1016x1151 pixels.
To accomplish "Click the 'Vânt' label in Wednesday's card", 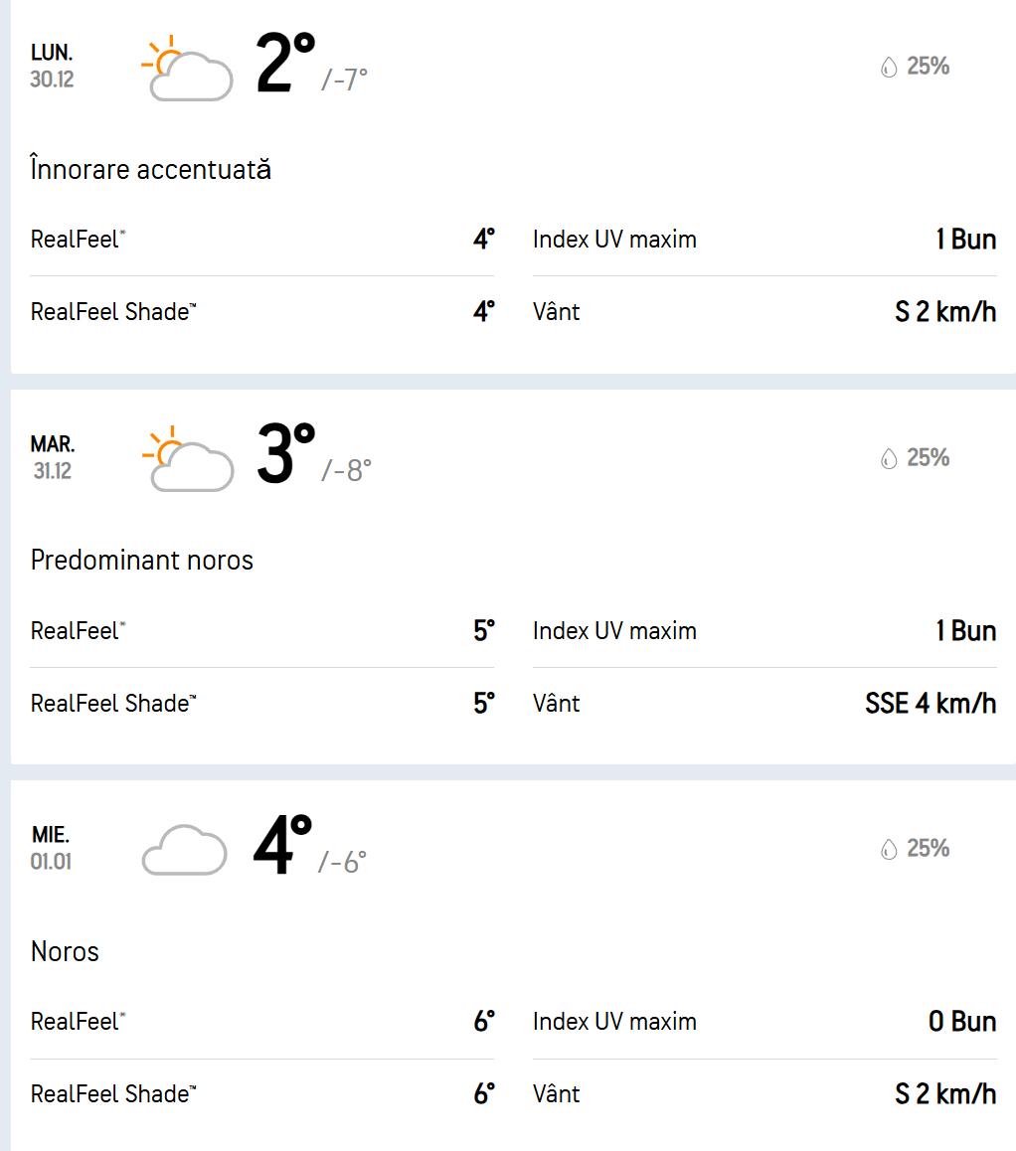I will [x=557, y=1094].
